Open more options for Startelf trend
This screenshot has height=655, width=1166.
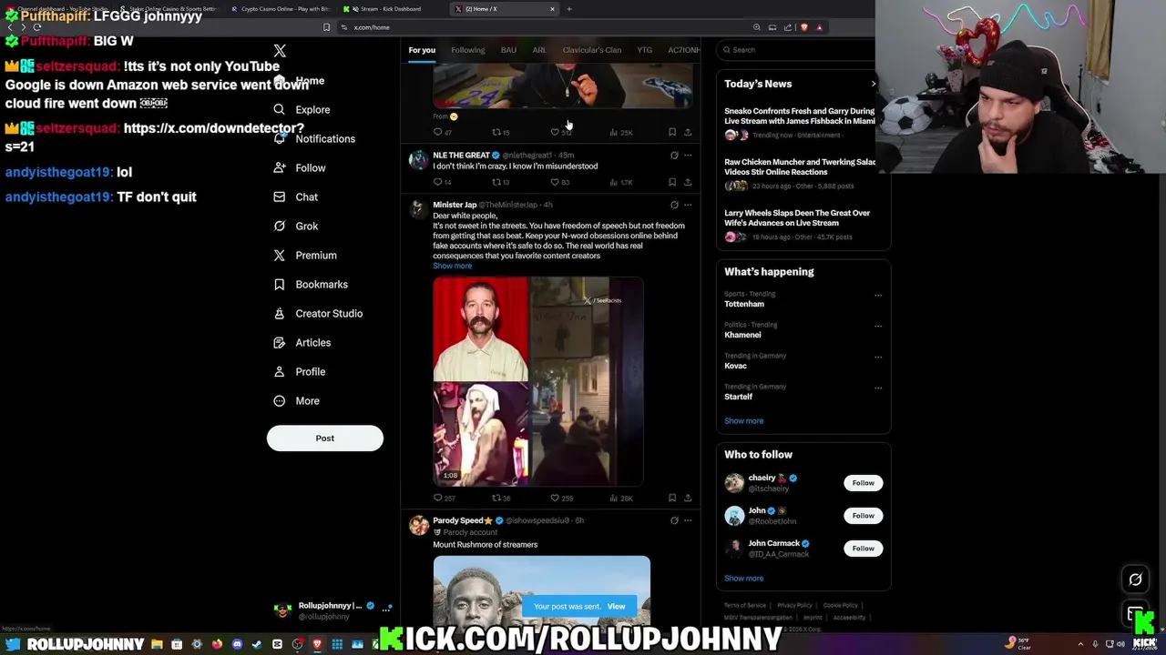pyautogui.click(x=878, y=388)
